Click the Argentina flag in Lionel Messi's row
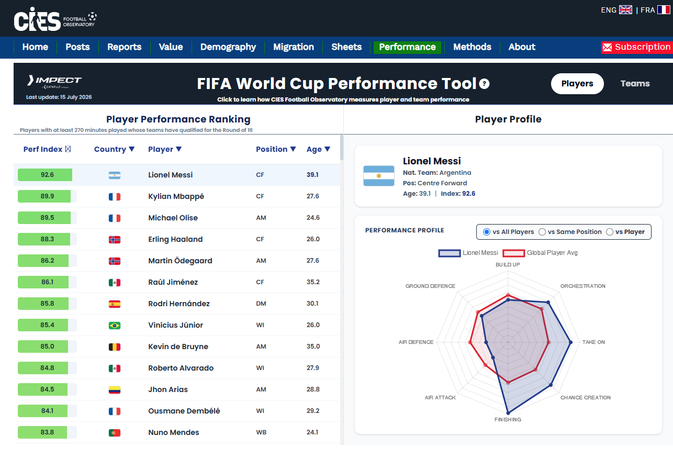The width and height of the screenshot is (673, 458). (x=114, y=175)
